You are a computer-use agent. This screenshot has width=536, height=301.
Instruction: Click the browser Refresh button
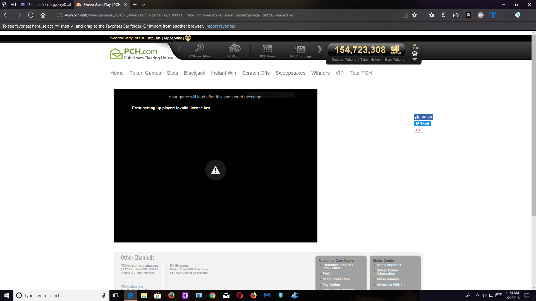31,15
